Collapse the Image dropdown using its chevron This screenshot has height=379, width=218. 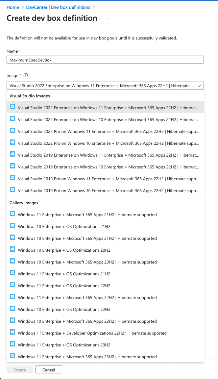[199, 86]
